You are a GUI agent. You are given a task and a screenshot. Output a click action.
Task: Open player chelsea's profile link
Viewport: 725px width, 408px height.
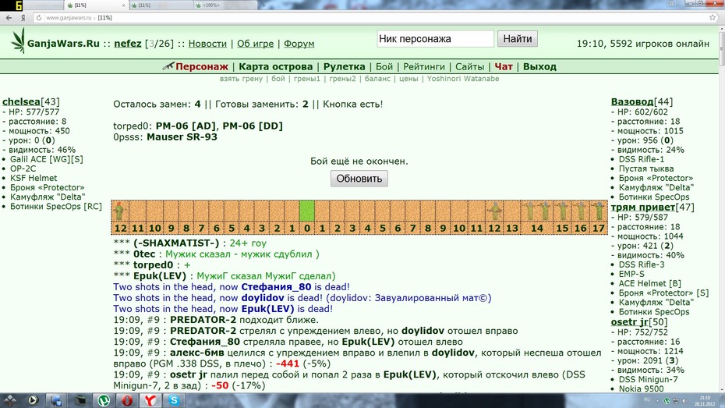pyautogui.click(x=21, y=101)
